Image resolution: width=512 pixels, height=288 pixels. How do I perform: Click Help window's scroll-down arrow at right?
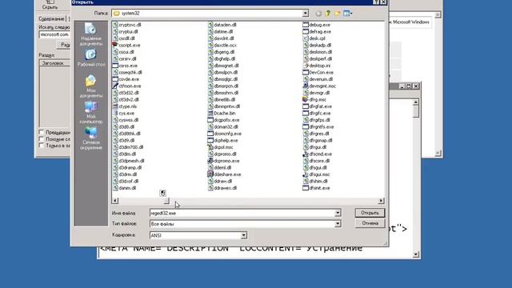tap(438, 153)
